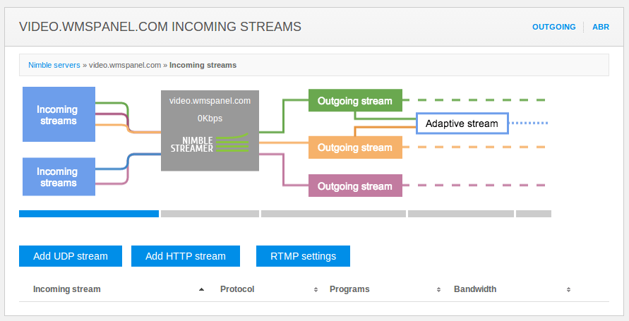Click the Add UDP stream button

(71, 256)
